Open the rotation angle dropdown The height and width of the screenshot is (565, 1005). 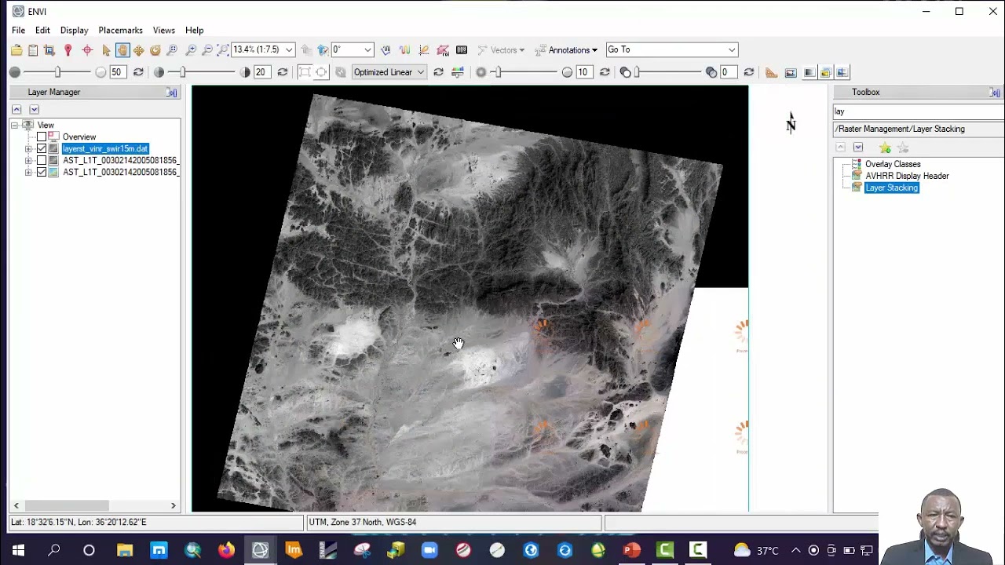tap(367, 50)
